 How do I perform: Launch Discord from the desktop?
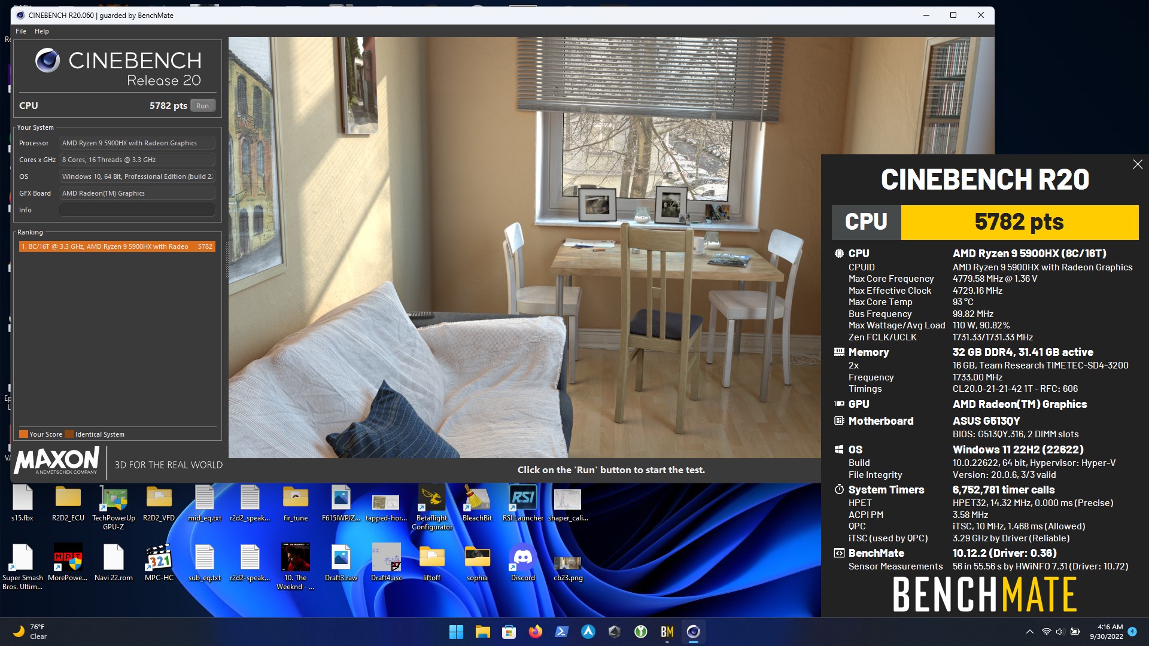tap(523, 563)
